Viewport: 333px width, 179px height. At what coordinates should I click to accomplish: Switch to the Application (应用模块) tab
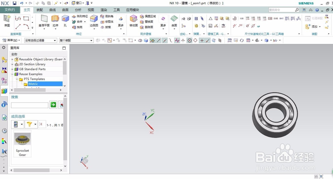(x=133, y=10)
